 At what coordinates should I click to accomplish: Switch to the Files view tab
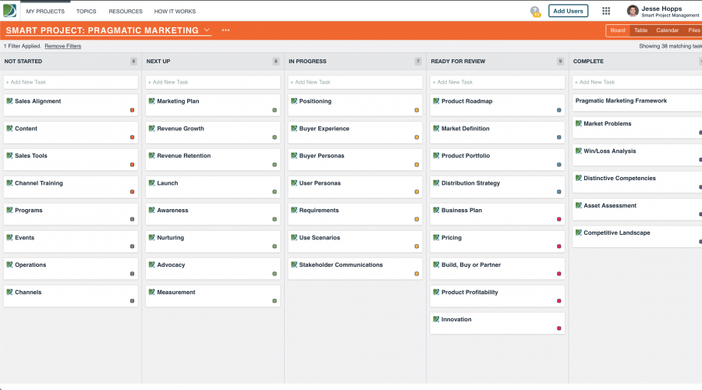694,30
